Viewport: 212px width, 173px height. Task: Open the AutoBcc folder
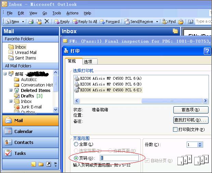(25, 79)
